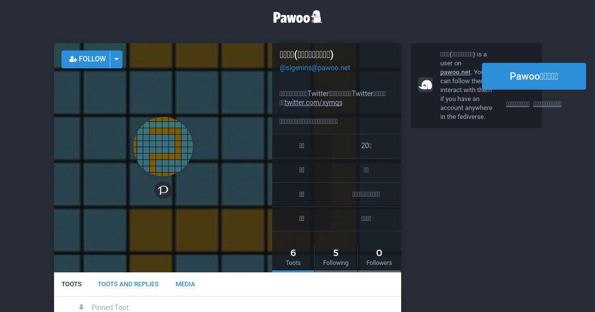Click the profile field value starting with 20
This screenshot has height=312, width=595.
(x=366, y=146)
